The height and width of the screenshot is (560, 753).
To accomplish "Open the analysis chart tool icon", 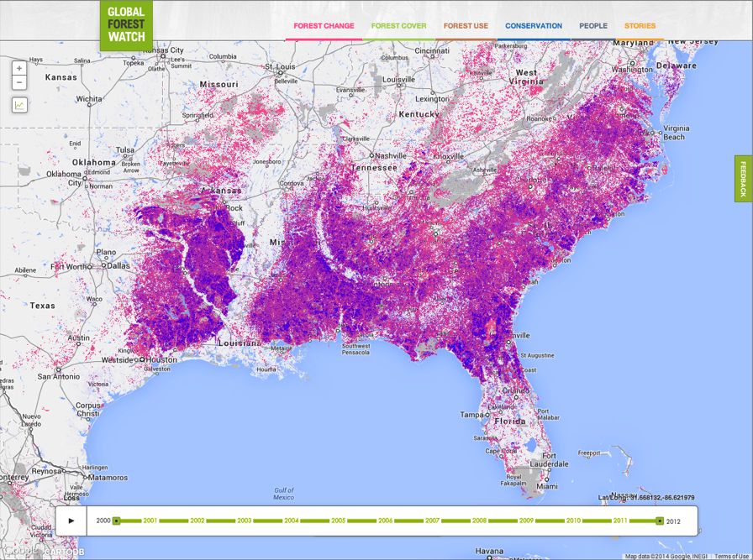I will [x=19, y=105].
